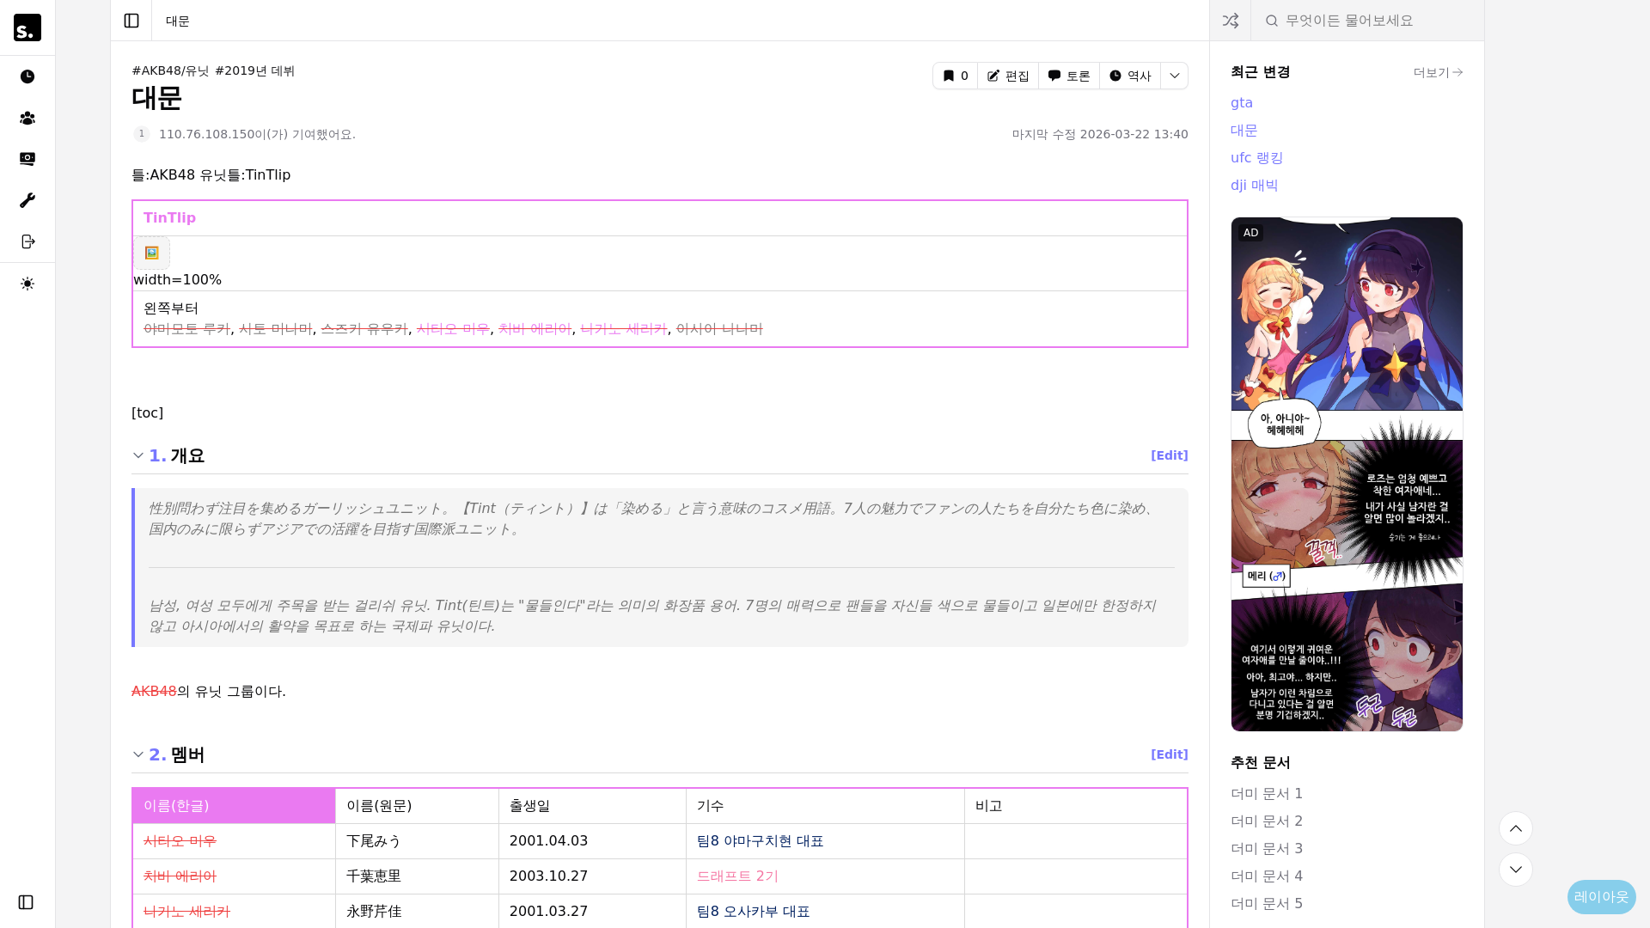Click the #AKB48/유닛 category tag
Screen dimensions: 1650x928
(x=170, y=70)
